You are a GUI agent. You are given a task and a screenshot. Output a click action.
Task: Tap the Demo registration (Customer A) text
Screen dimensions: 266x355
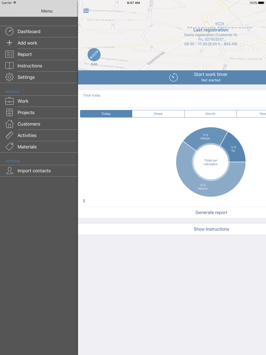[211, 35]
